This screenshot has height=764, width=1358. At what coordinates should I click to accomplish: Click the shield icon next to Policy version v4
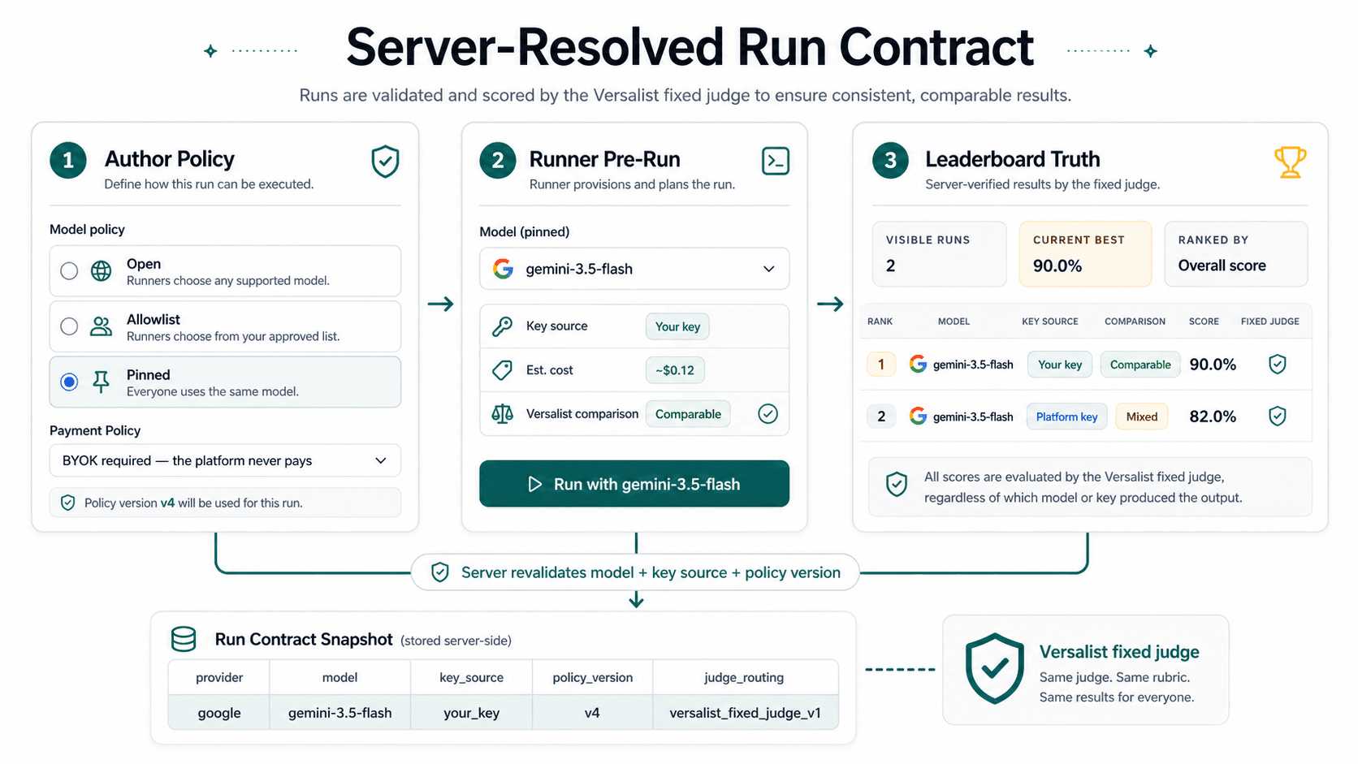tap(68, 503)
